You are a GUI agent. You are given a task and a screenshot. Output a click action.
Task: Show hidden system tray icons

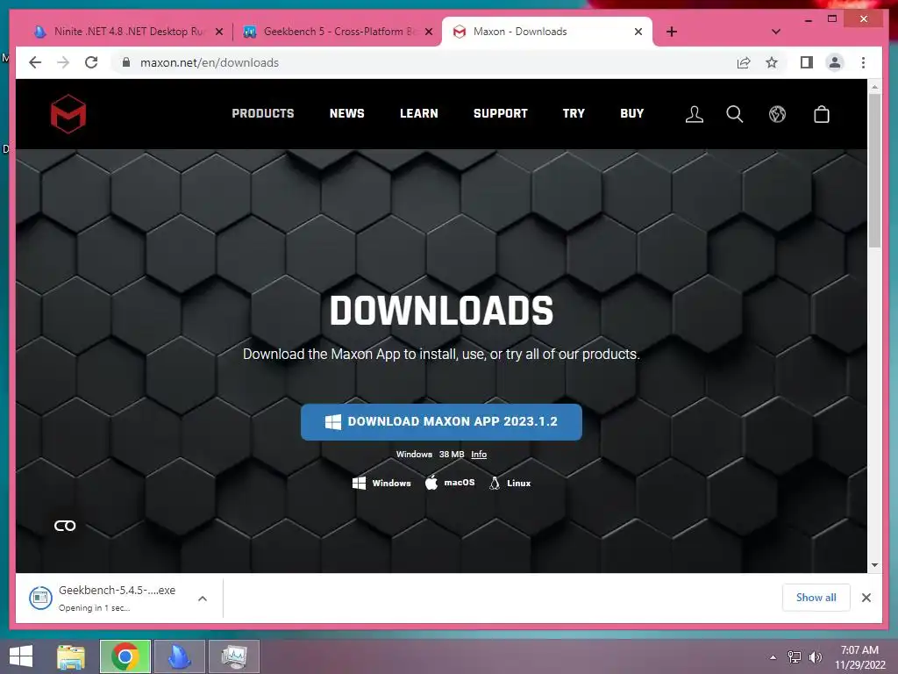pos(773,657)
